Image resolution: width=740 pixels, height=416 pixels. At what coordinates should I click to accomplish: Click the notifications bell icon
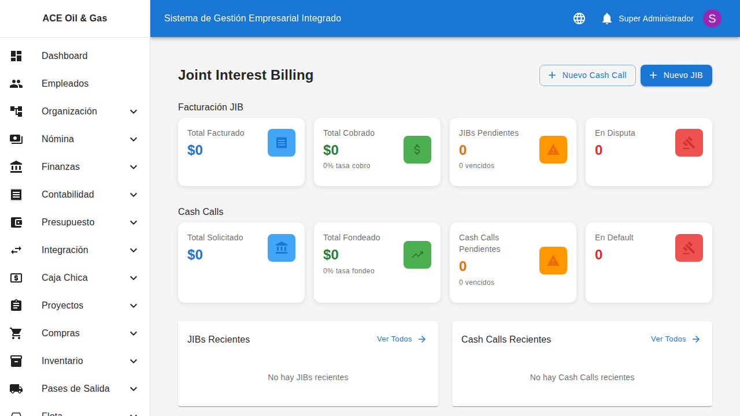pyautogui.click(x=606, y=18)
